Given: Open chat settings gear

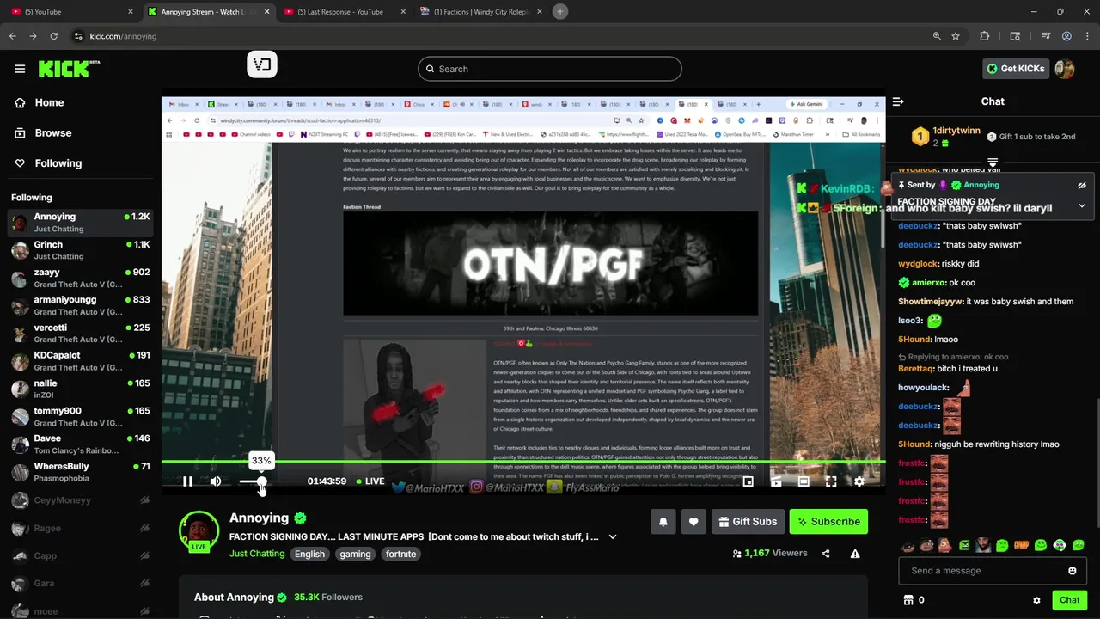Looking at the screenshot, I should [1036, 600].
